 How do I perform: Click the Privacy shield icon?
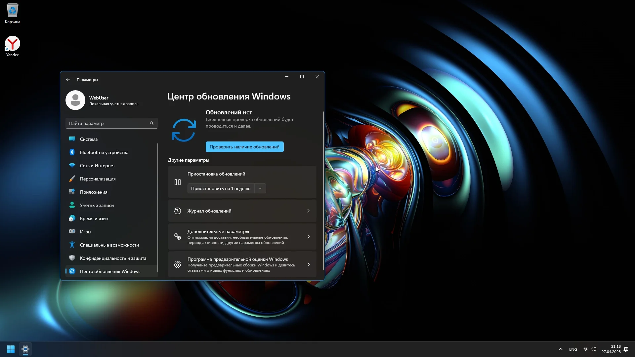[x=72, y=258]
